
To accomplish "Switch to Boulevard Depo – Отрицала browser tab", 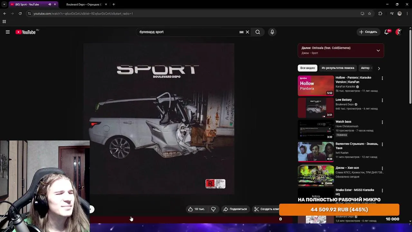I will [x=84, y=5].
